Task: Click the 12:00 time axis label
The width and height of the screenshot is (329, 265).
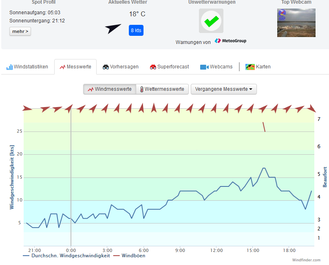Action: point(216,250)
